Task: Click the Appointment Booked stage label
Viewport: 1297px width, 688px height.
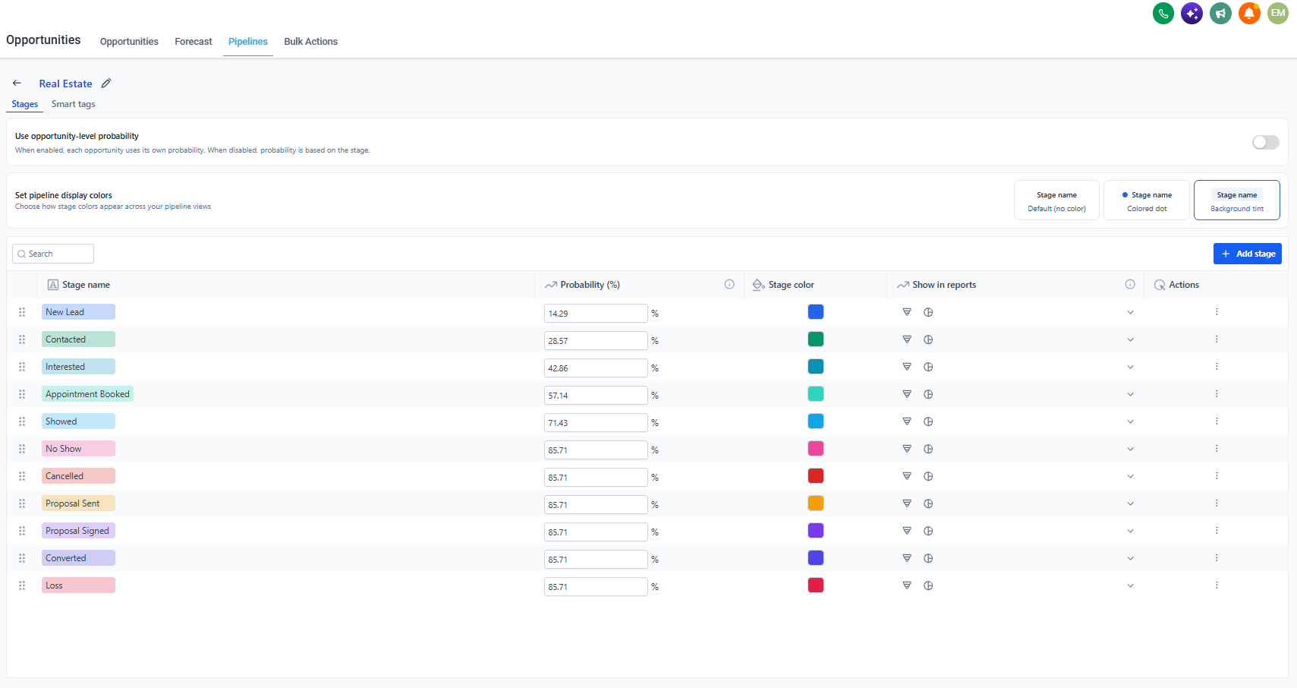Action: pyautogui.click(x=87, y=394)
